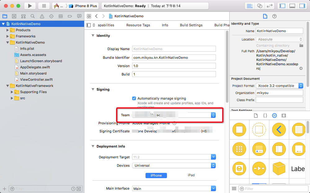Open the Resource Tags tab
The image size is (310, 193).
pyautogui.click(x=138, y=25)
